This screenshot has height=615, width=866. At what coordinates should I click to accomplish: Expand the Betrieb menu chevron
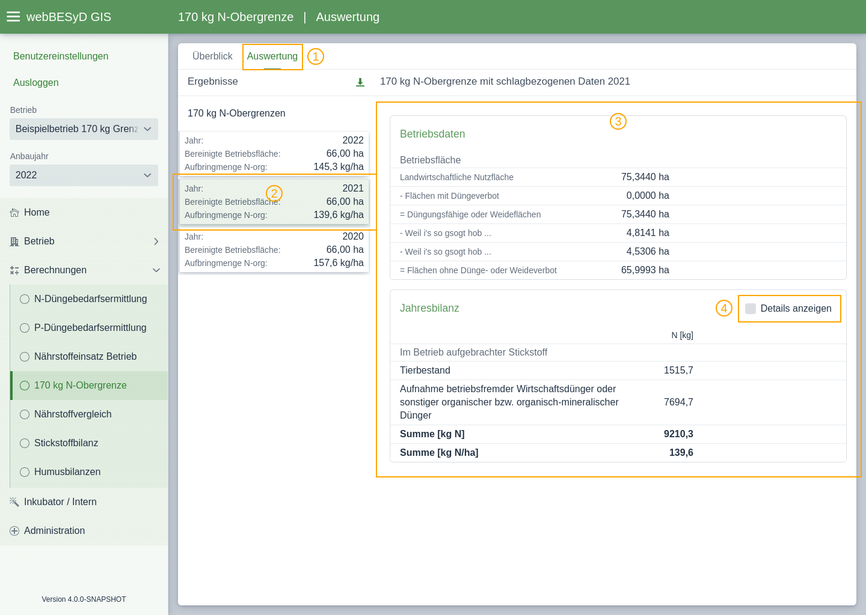click(156, 241)
